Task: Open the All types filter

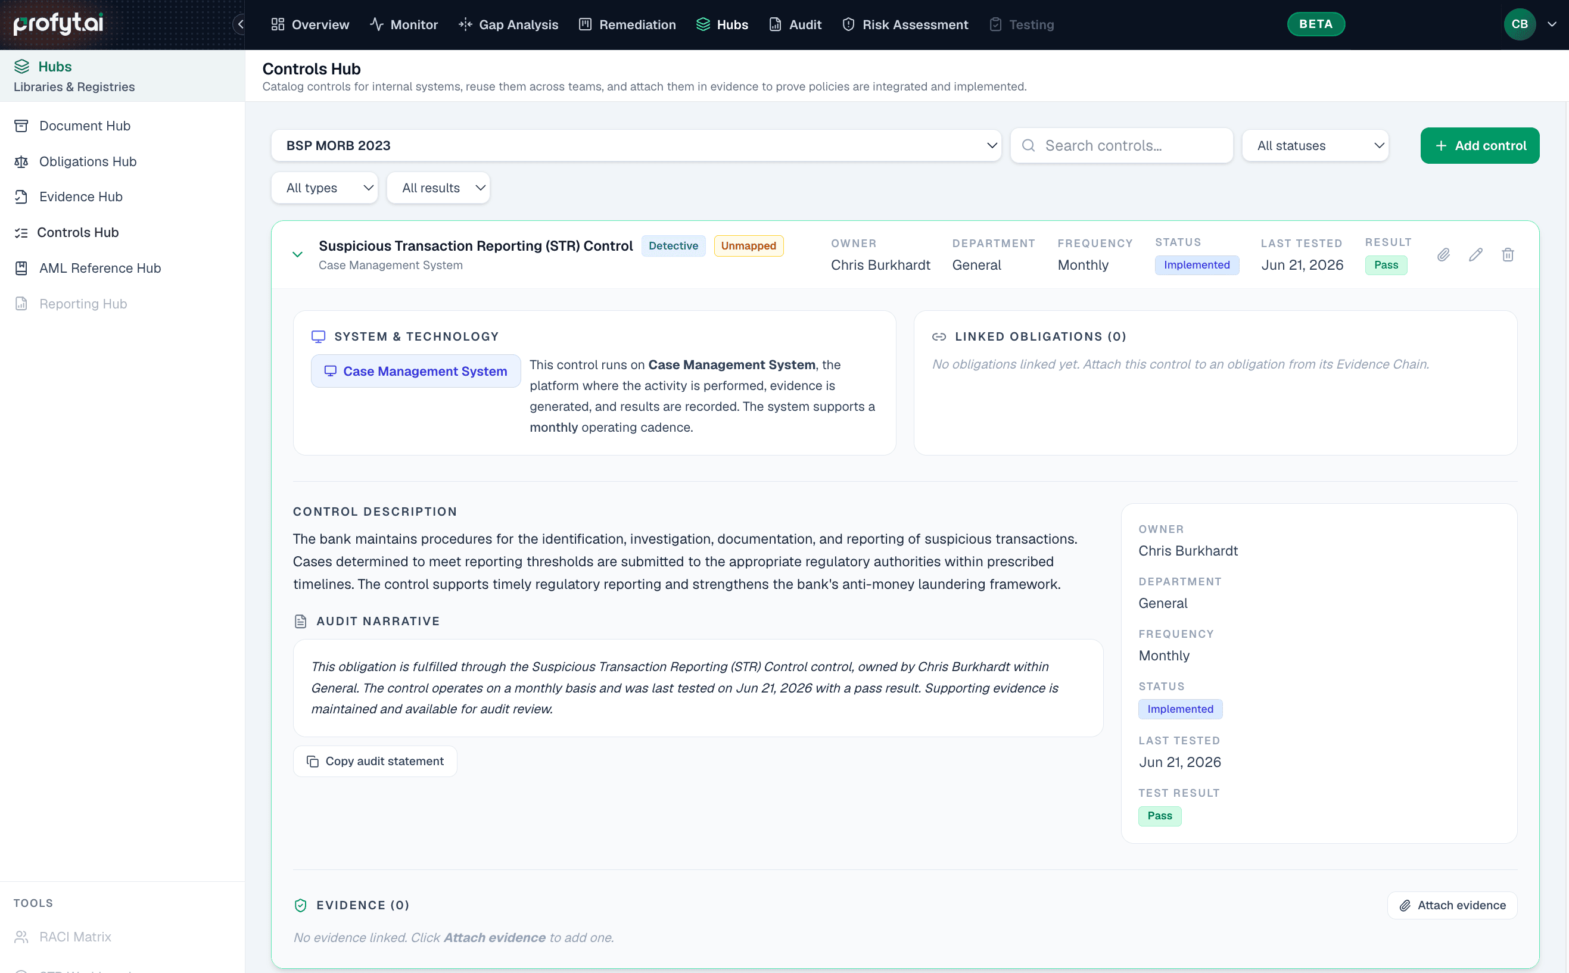Action: [325, 187]
